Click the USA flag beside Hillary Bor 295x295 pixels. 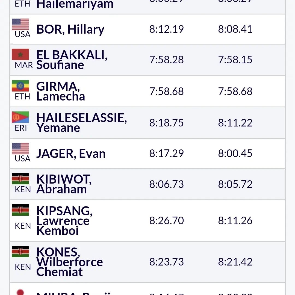tap(20, 24)
